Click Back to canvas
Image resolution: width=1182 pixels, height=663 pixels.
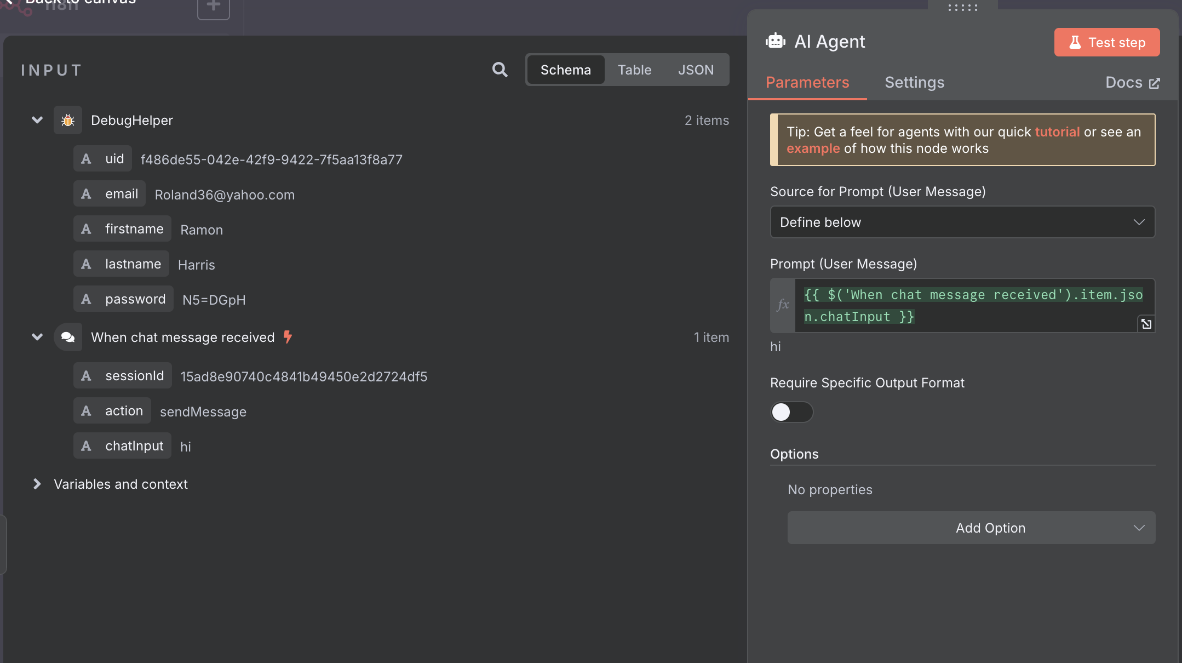pyautogui.click(x=70, y=2)
